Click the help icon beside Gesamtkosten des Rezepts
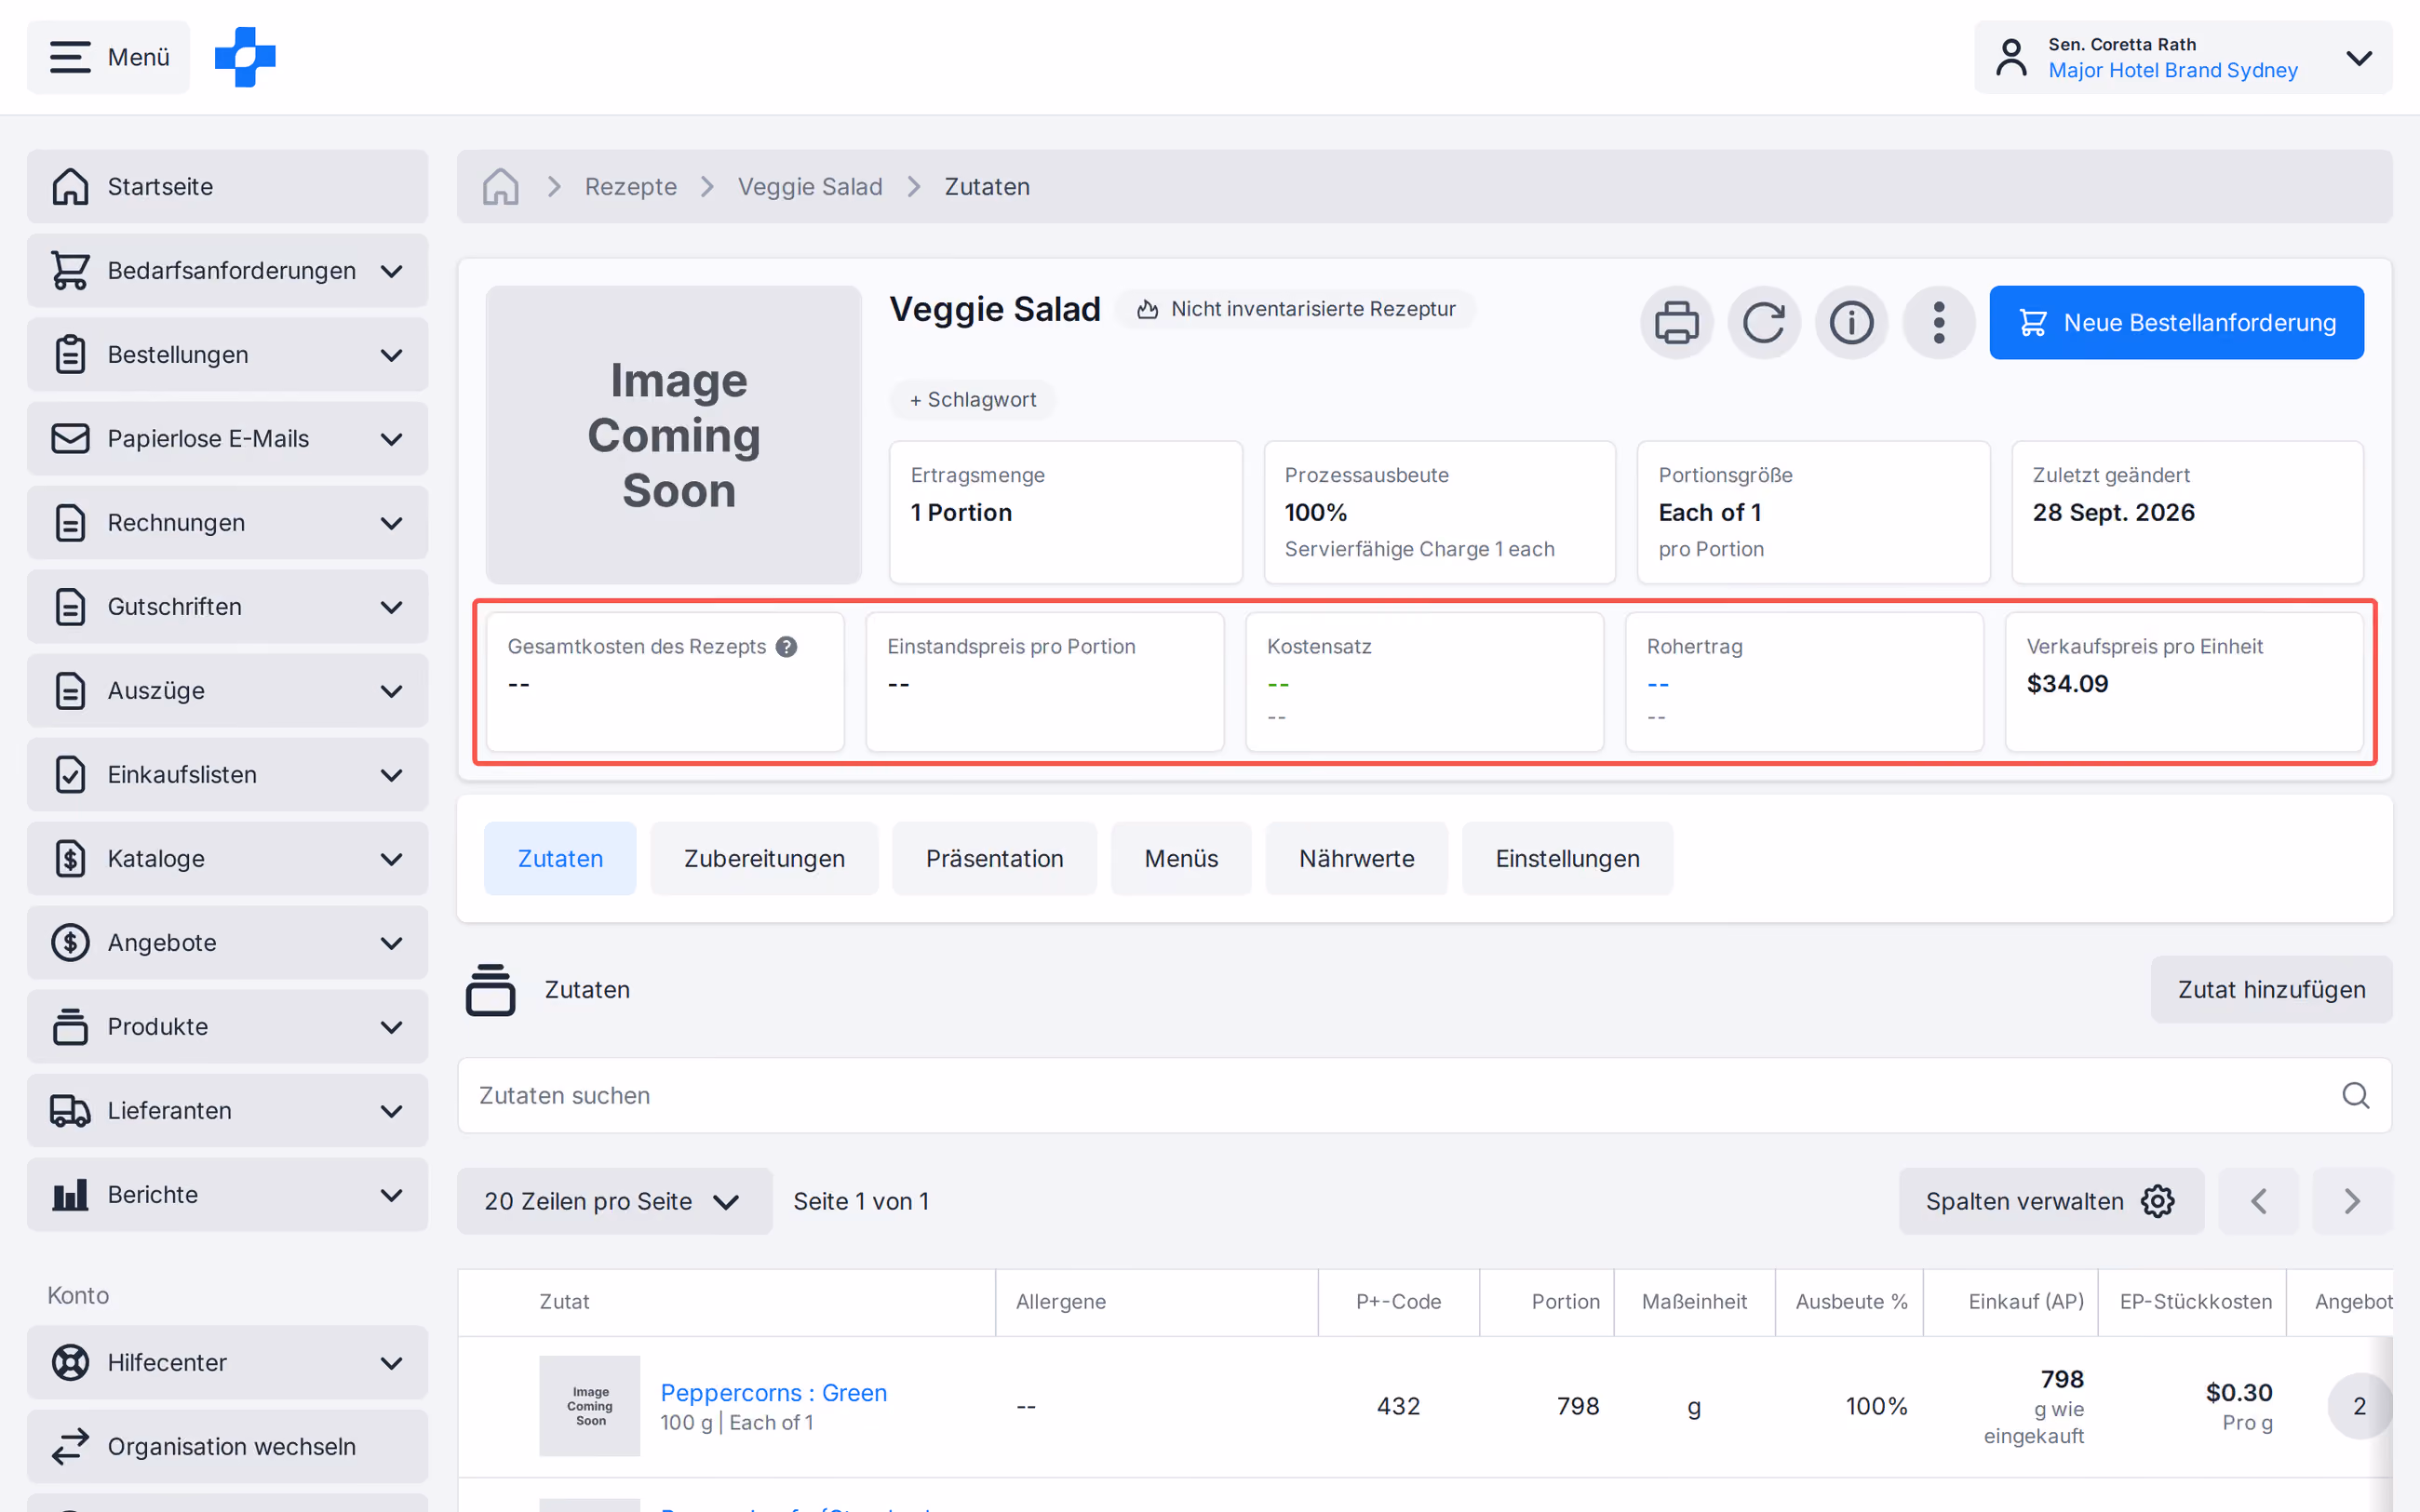This screenshot has width=2420, height=1512. 787,647
